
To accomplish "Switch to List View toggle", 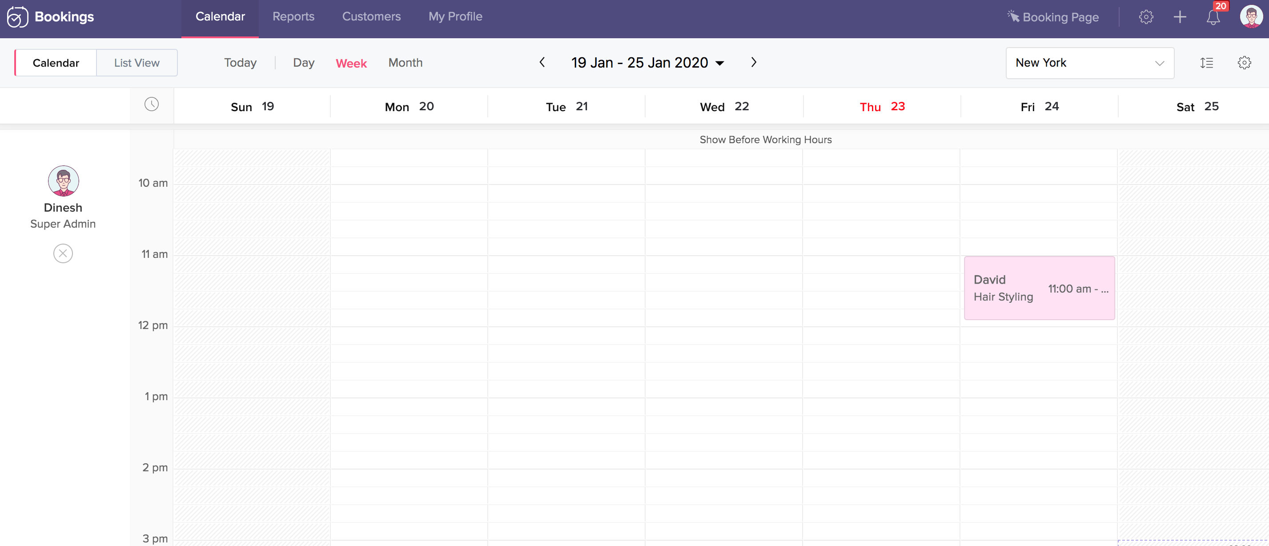I will [x=137, y=63].
